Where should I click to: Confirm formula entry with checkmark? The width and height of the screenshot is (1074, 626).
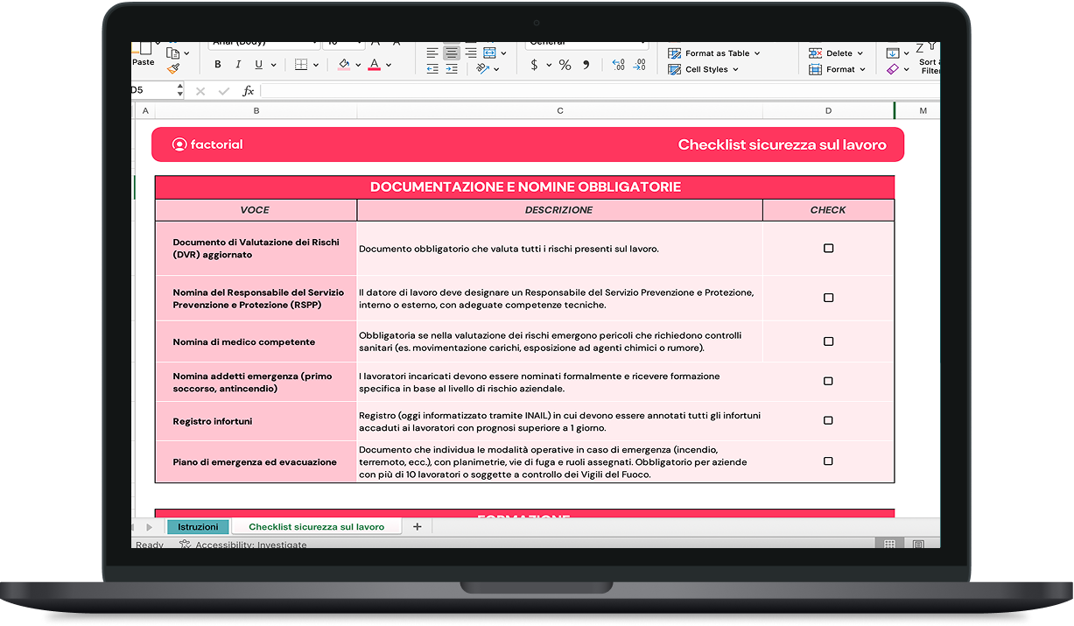224,91
